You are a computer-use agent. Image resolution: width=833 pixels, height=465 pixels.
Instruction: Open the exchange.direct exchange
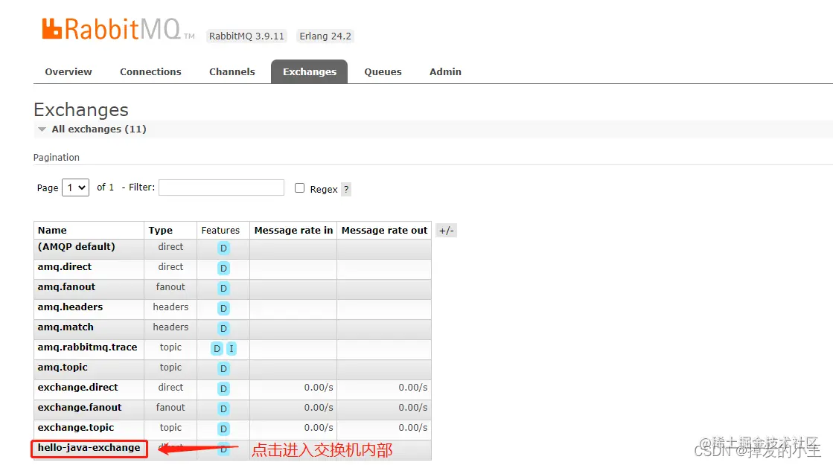[x=77, y=388]
